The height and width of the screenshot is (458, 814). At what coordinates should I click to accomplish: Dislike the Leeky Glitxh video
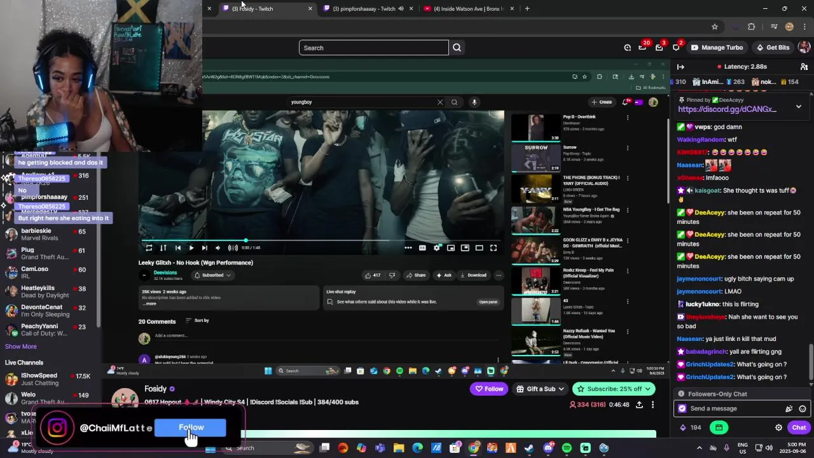(x=392, y=275)
